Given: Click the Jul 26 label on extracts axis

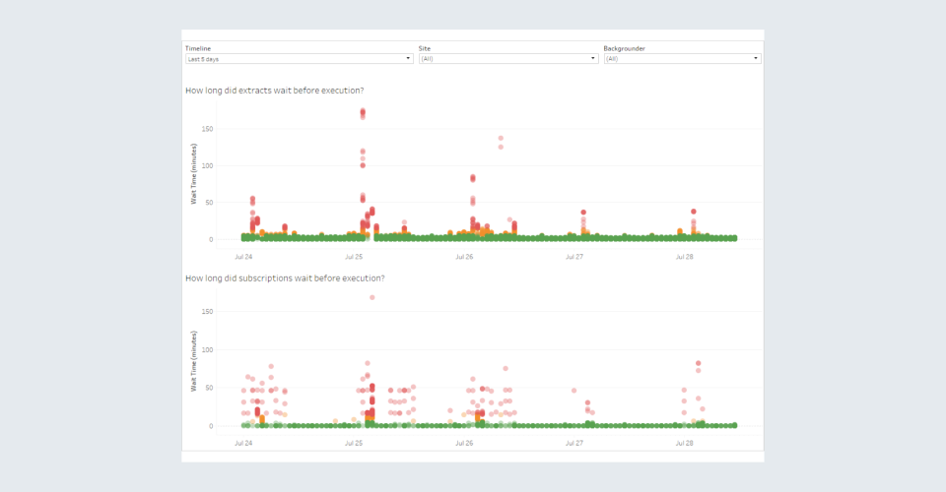Looking at the screenshot, I should 463,256.
